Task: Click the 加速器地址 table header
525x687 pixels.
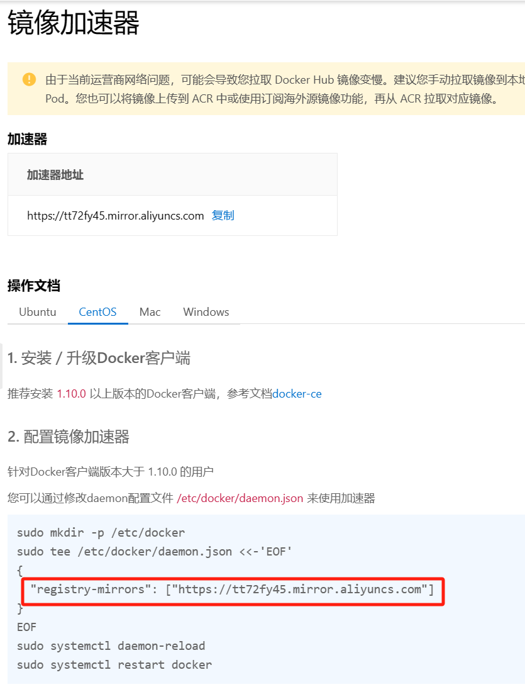Action: pos(55,175)
